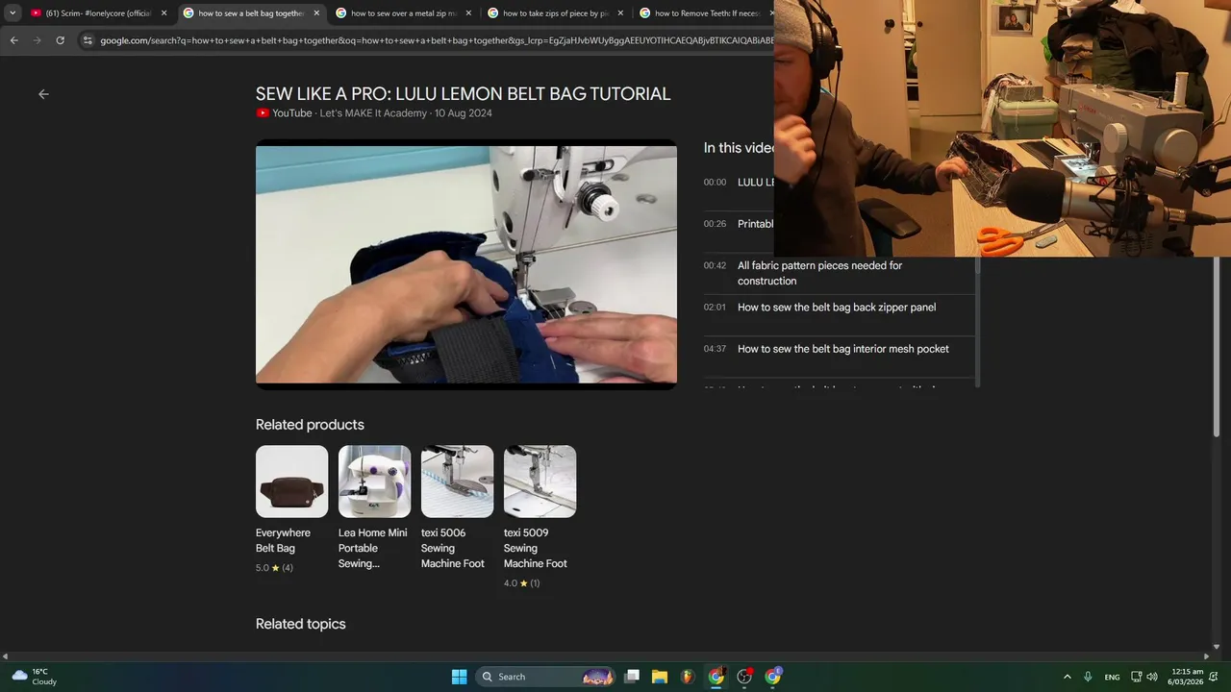The width and height of the screenshot is (1231, 692).
Task: Click the taskbar Search box
Action: click(x=545, y=677)
